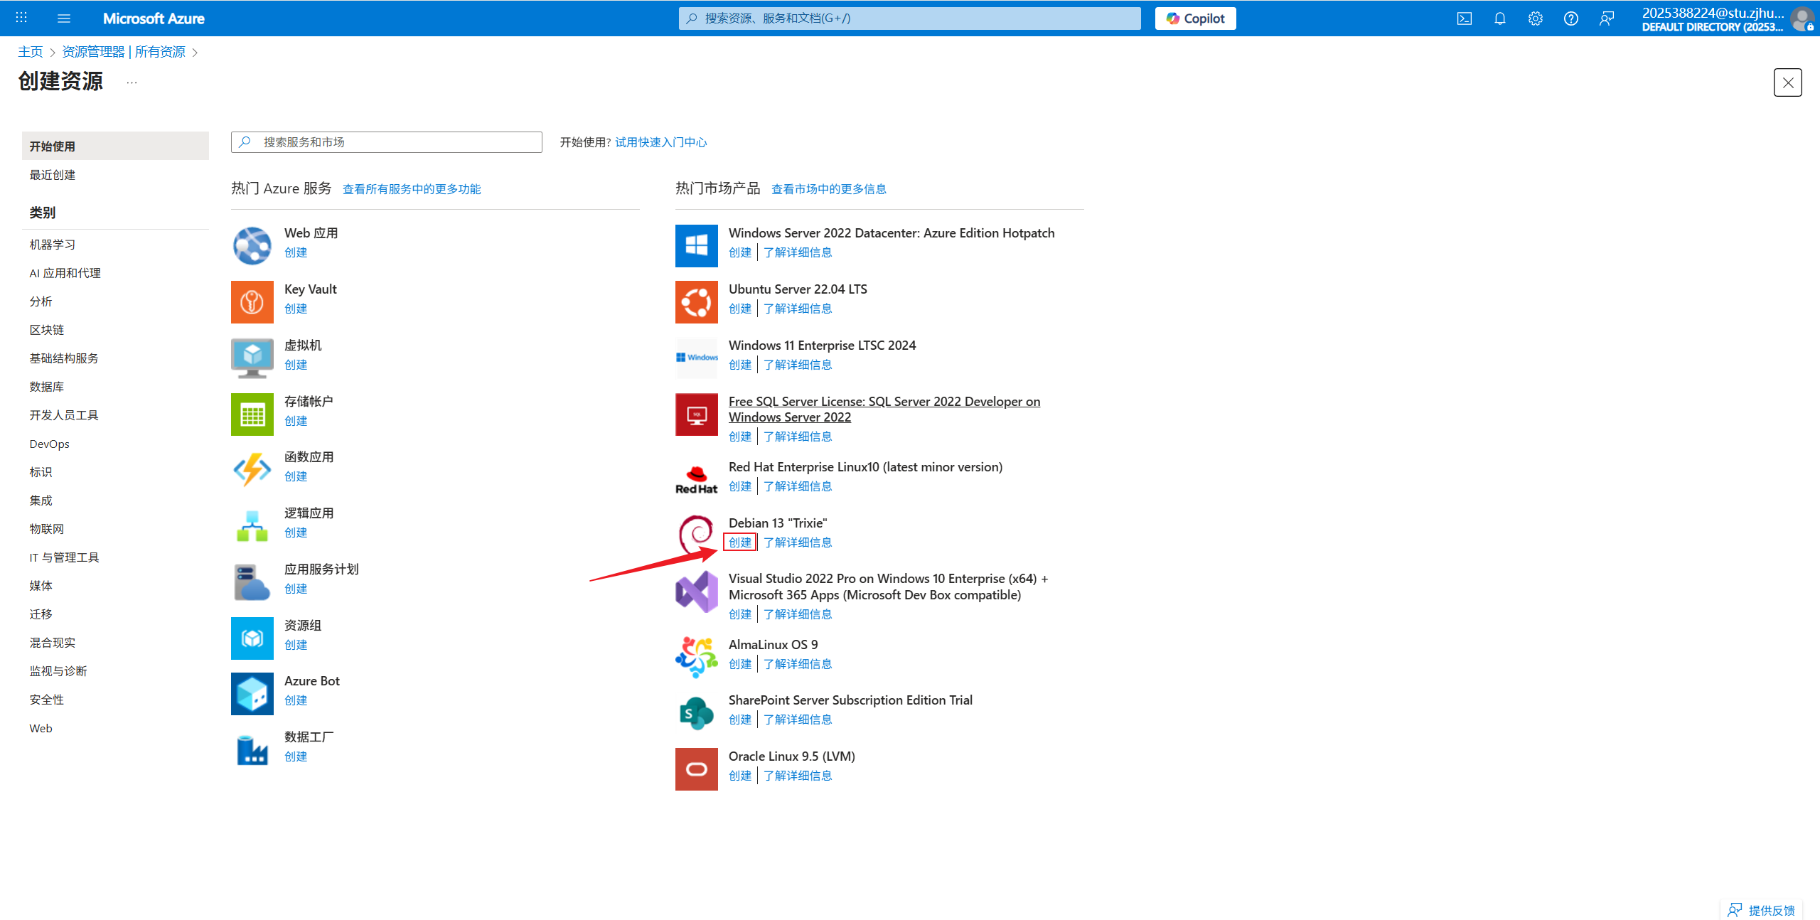1820x920 pixels.
Task: Click 创建 under Debian 13 "Trixie"
Action: point(740,542)
